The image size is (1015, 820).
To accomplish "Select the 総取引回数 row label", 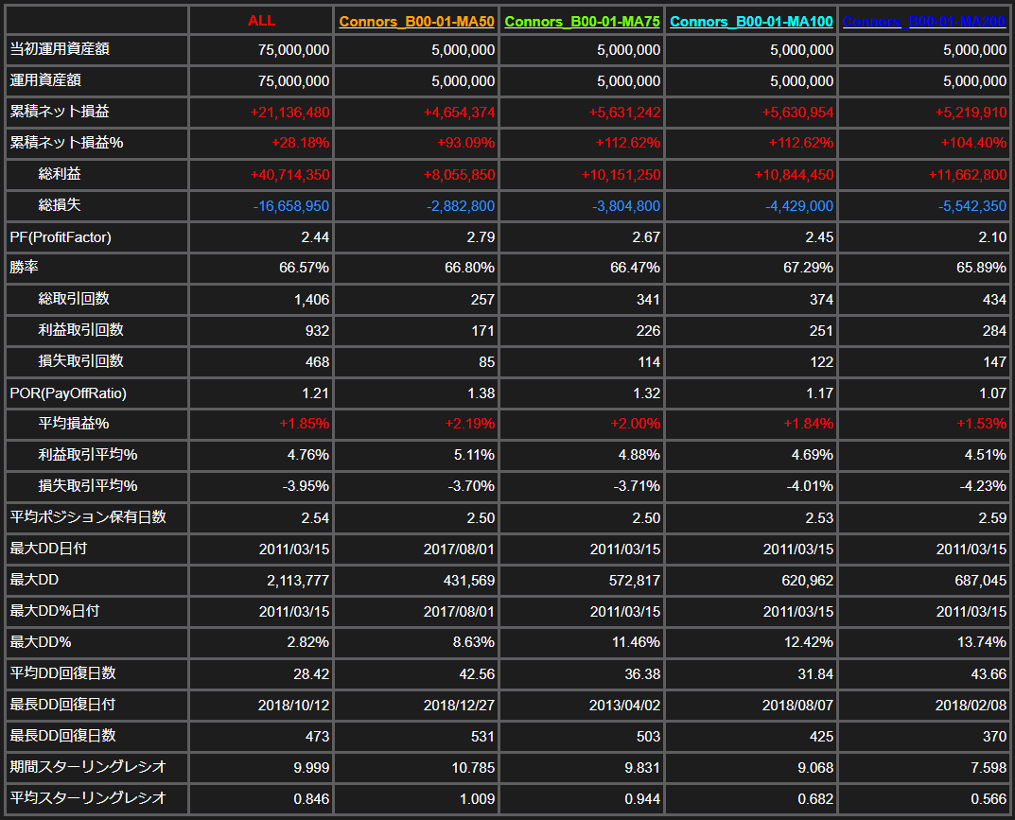I will pos(74,298).
